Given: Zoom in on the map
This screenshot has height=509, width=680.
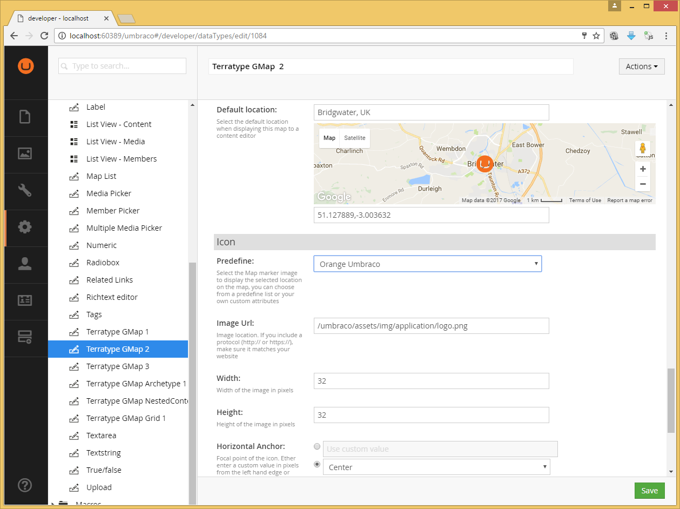Looking at the screenshot, I should (x=643, y=169).
